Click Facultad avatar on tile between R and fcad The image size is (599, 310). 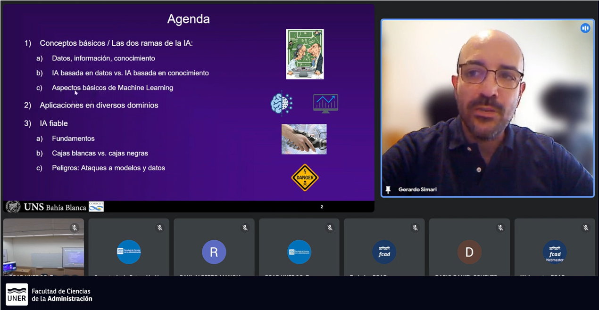coord(299,252)
